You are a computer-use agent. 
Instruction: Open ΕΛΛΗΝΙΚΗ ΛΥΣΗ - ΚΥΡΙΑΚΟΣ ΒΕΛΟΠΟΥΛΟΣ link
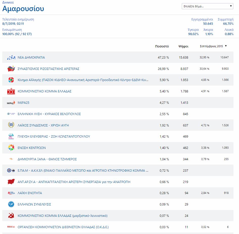[x=49, y=114]
